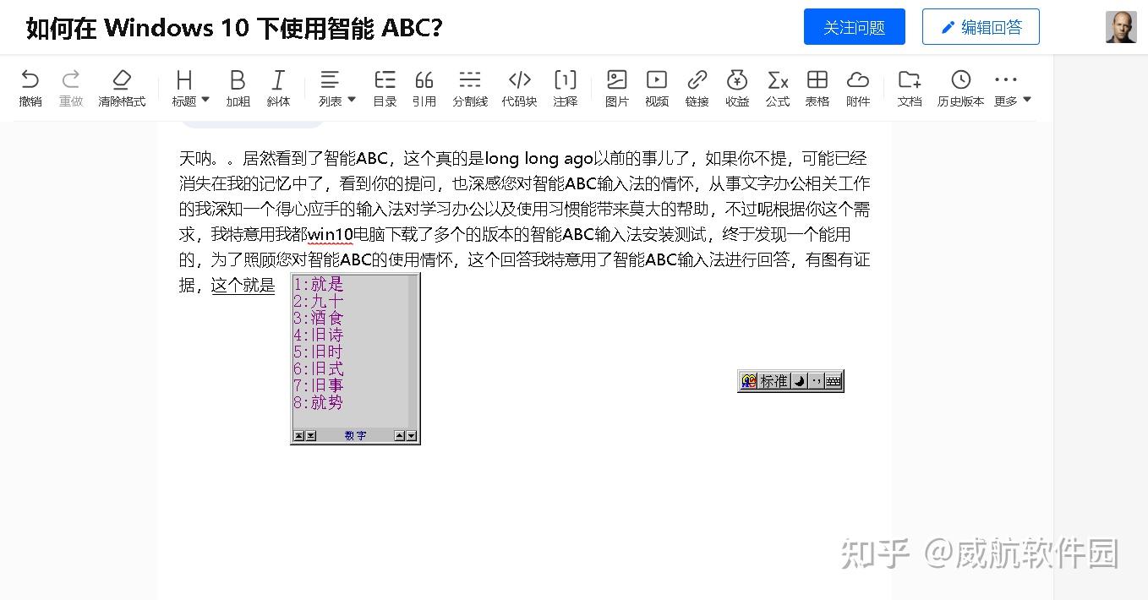Attach a file using the 附件 icon
This screenshot has height=600, width=1148.
tap(858, 88)
